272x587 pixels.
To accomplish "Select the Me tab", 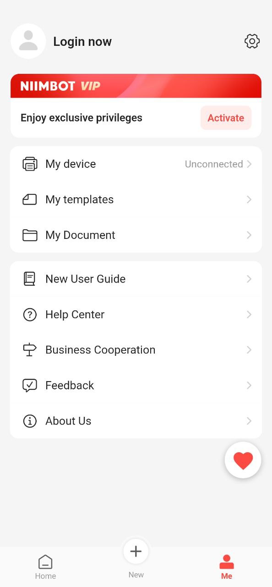I will pos(227,567).
